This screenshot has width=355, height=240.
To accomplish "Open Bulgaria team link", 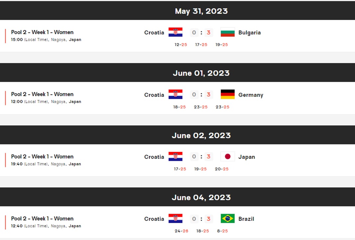I will point(249,32).
